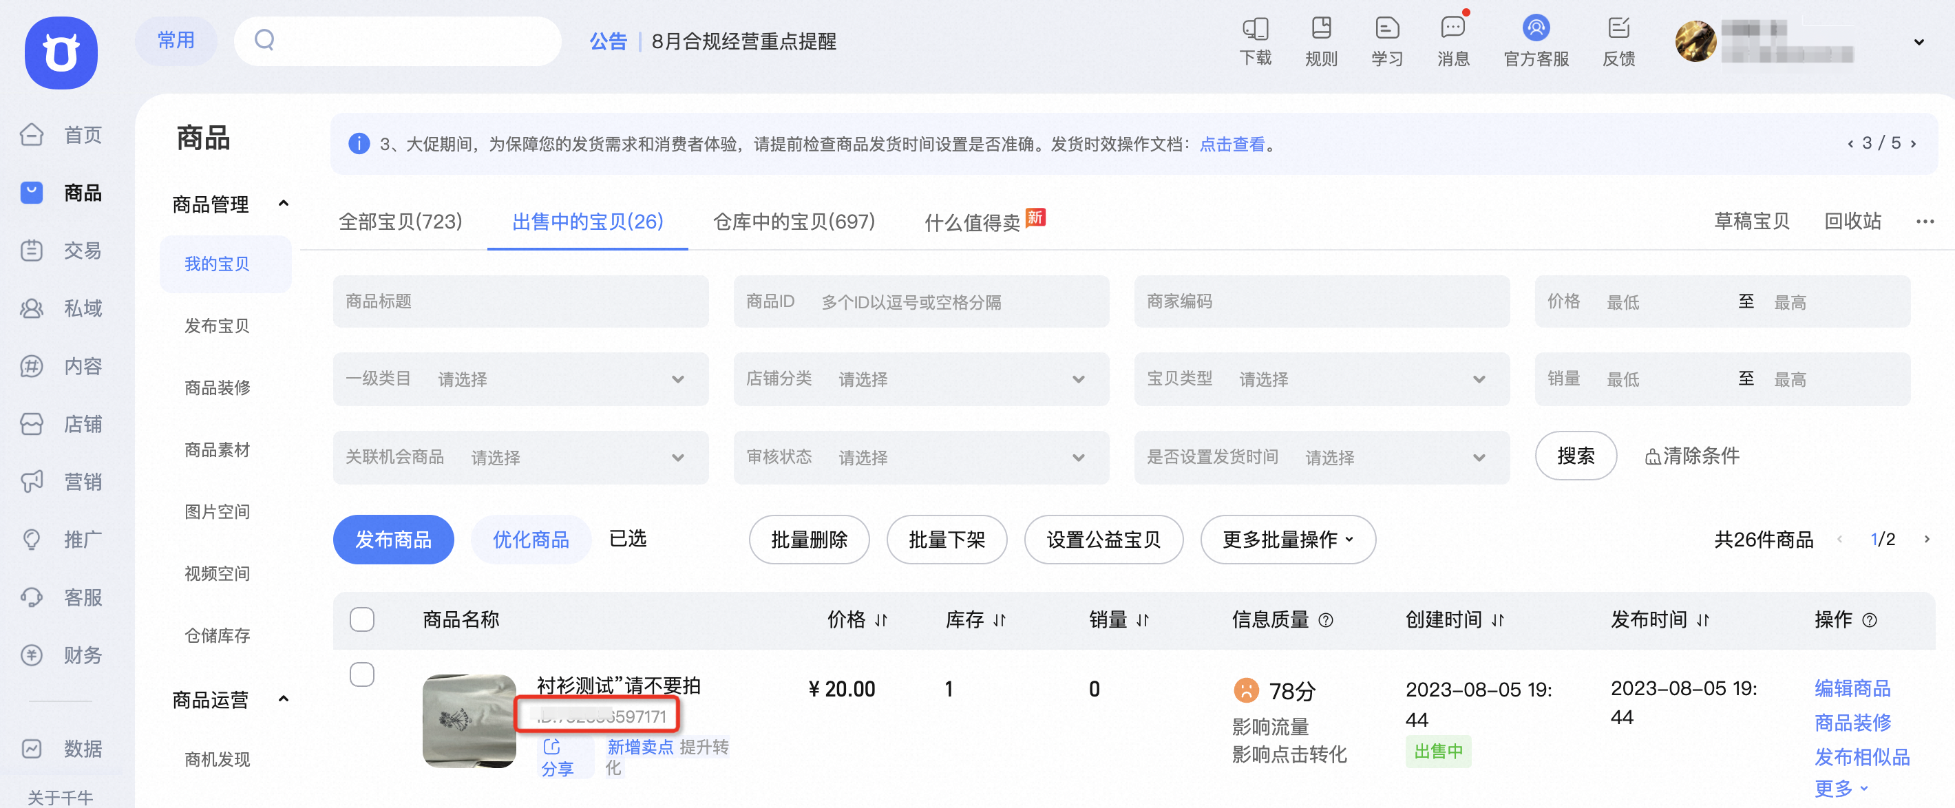Switch to 全部宝贝(723) tab
The image size is (1955, 808).
(400, 222)
